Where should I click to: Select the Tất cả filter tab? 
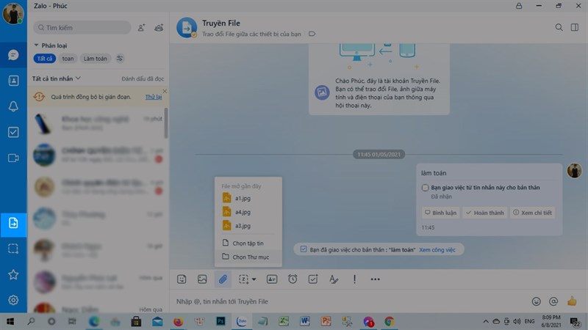tap(45, 59)
